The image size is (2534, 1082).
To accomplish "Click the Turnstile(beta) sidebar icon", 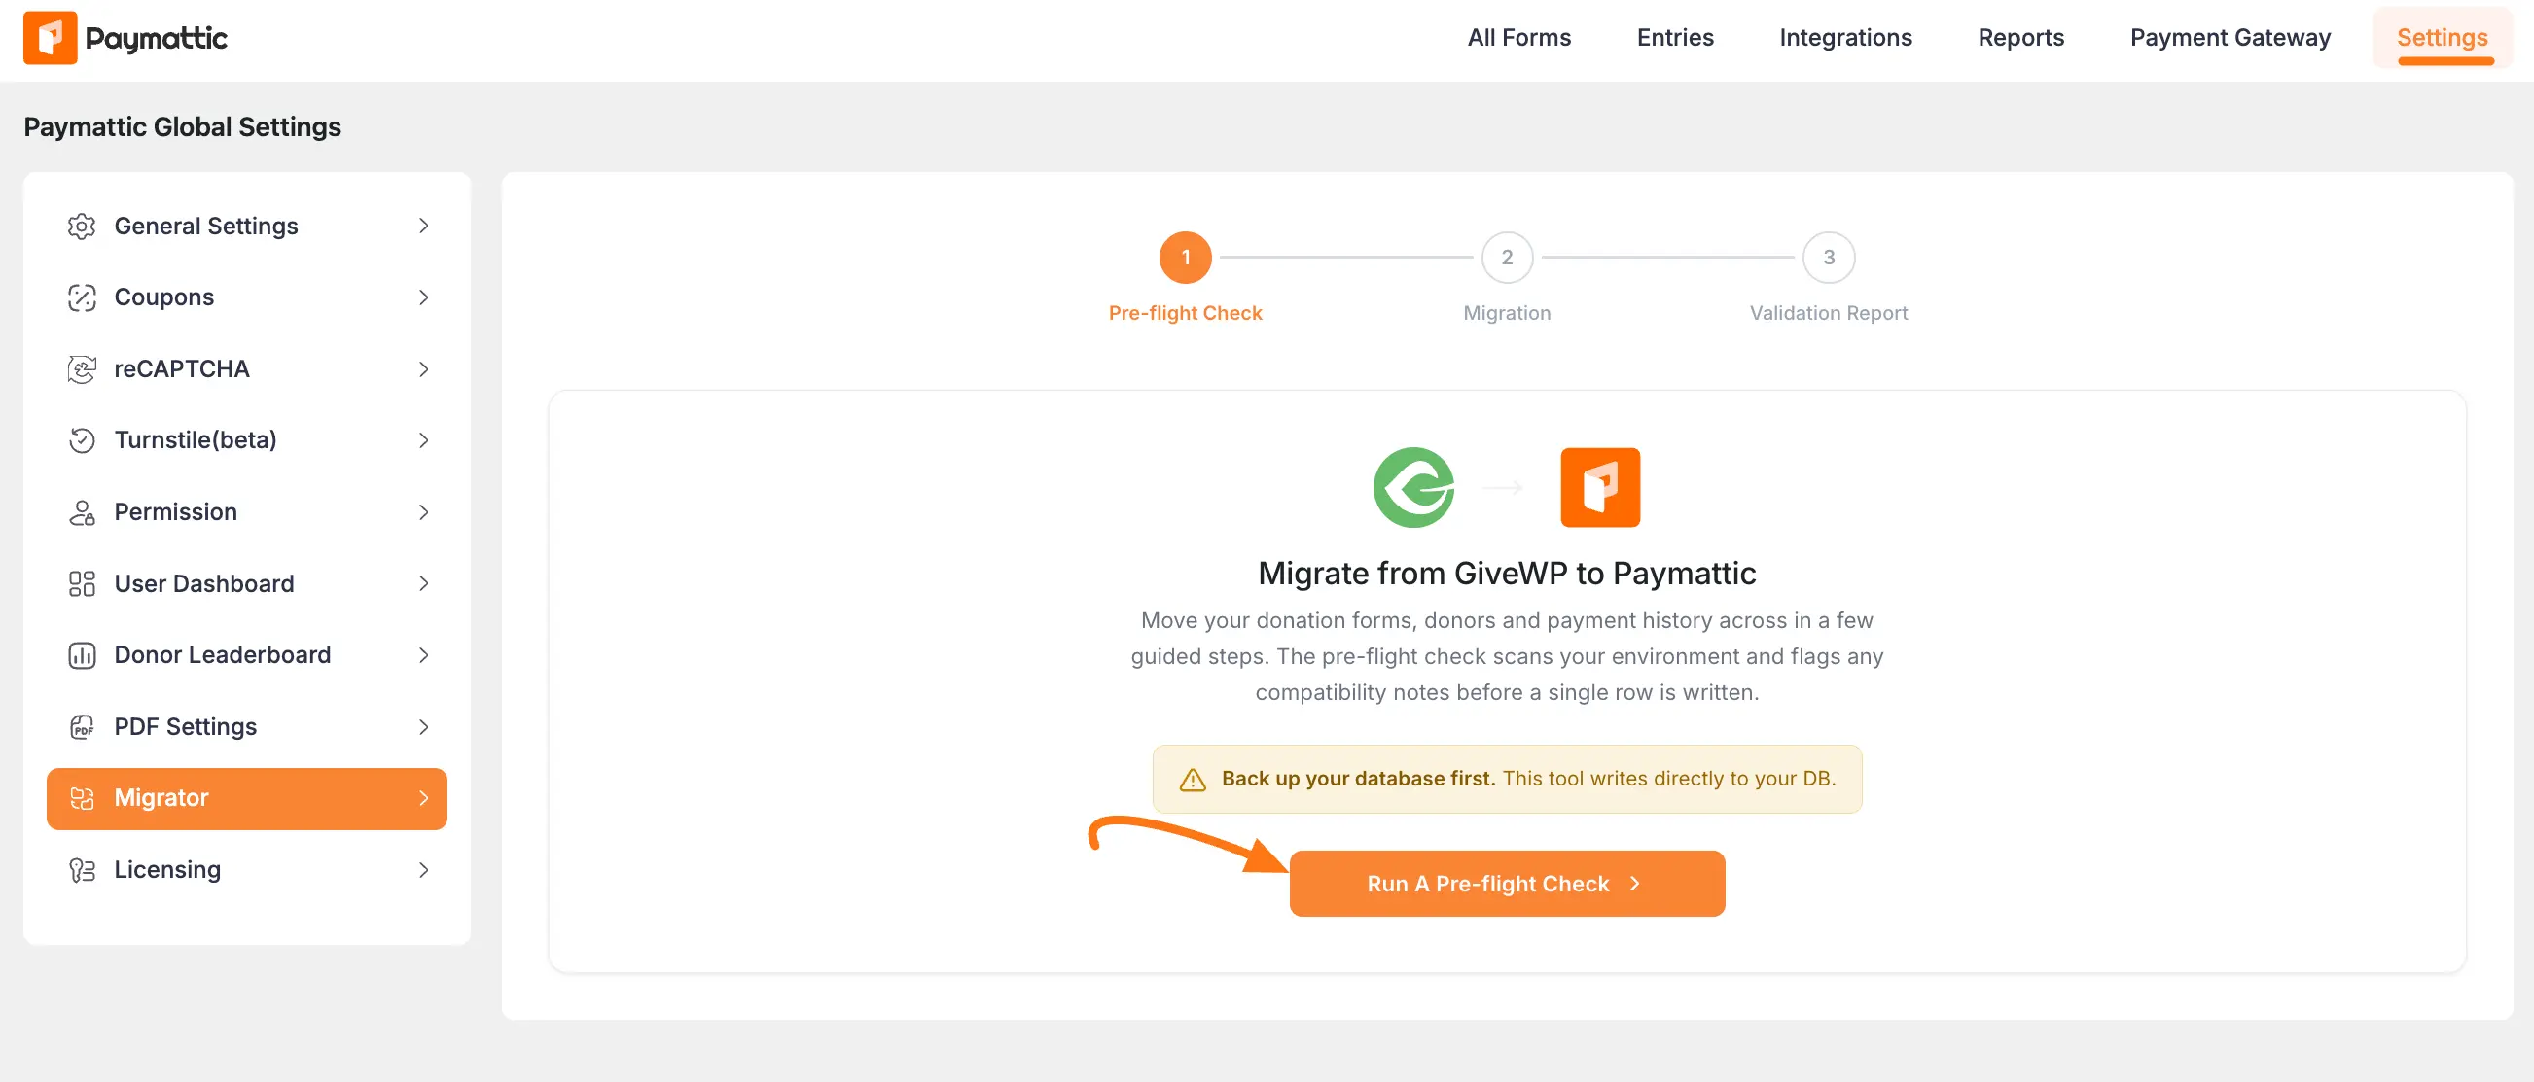I will [x=82, y=439].
